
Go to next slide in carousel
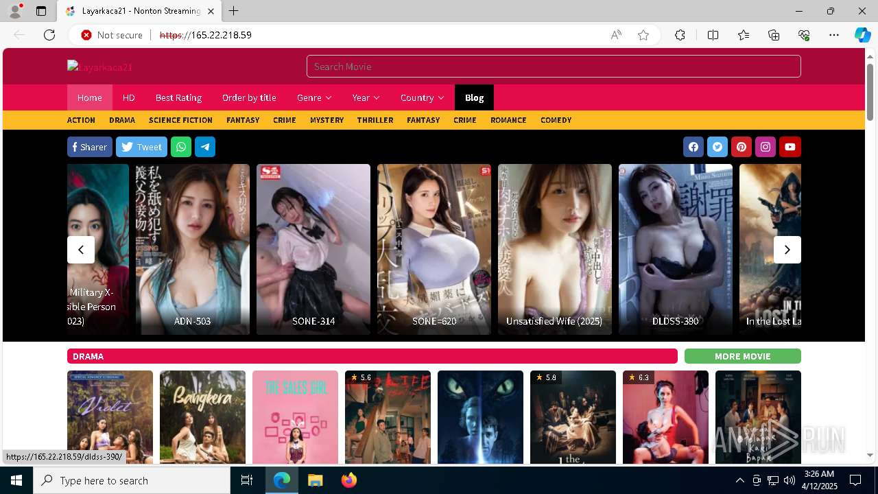[x=787, y=250]
